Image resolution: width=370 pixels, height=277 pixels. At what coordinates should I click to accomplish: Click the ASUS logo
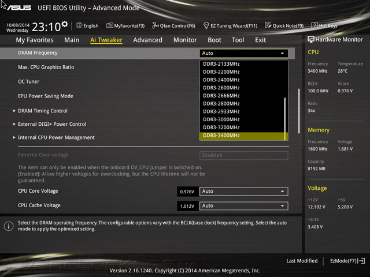point(19,8)
